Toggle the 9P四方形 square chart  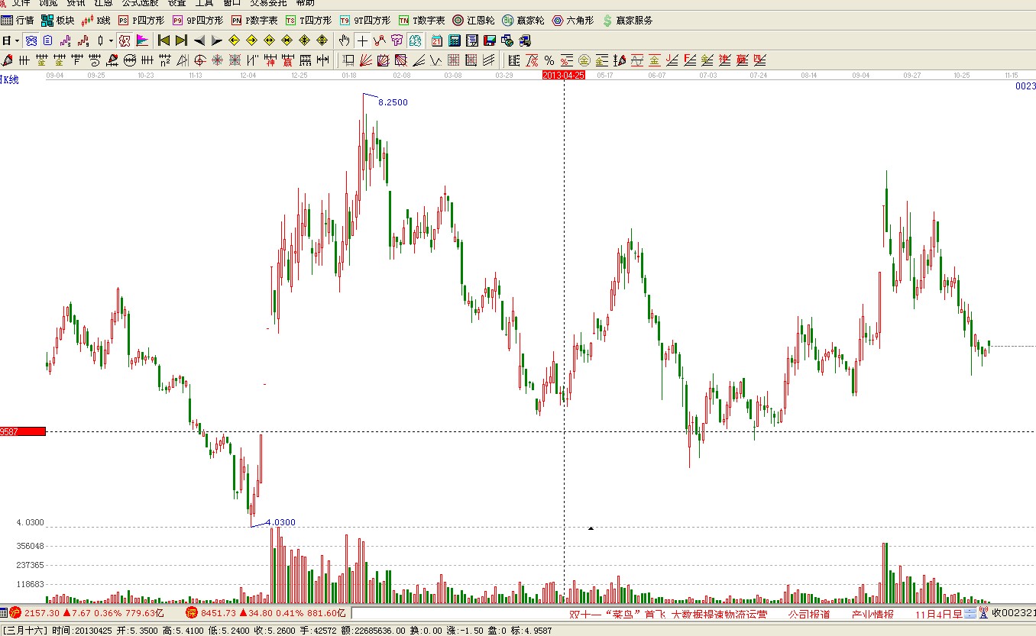[x=198, y=21]
